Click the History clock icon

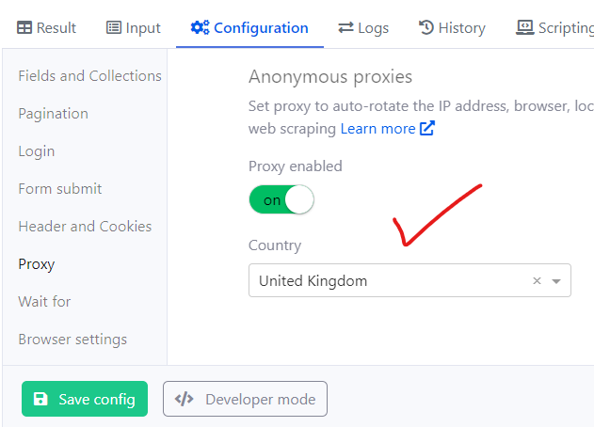coord(426,27)
